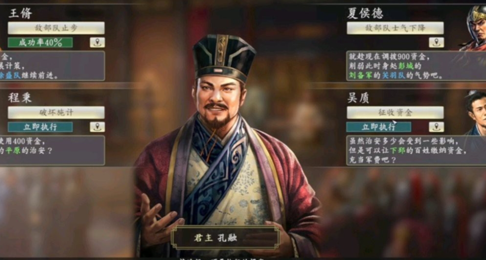Open 吴质's proposal description text box
The image size is (486, 260).
point(416,151)
